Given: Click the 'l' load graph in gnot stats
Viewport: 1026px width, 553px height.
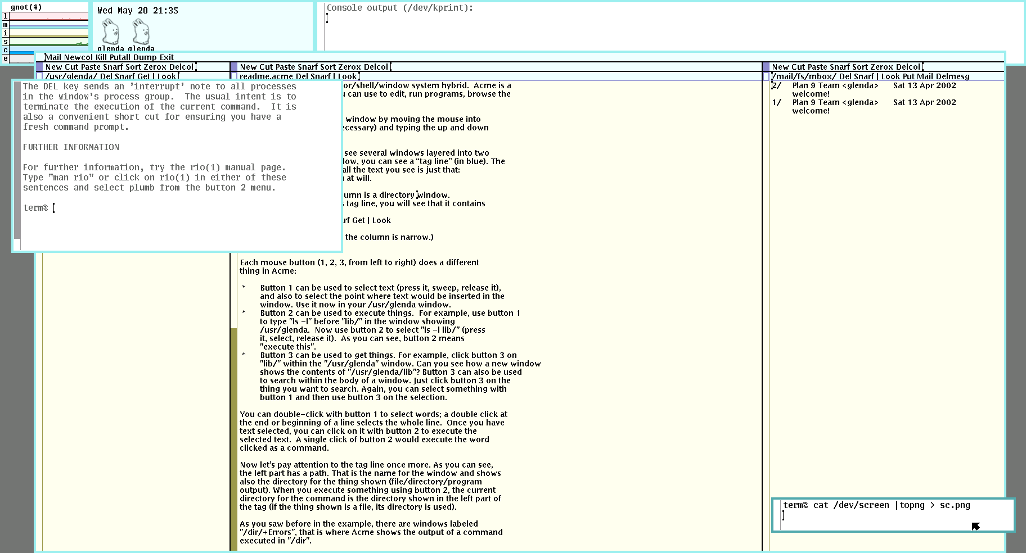Looking at the screenshot, I should coord(49,16).
